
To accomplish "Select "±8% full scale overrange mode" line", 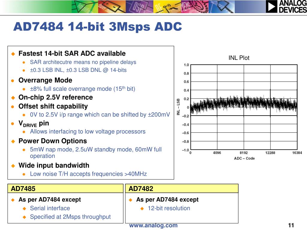I will 82,89.
